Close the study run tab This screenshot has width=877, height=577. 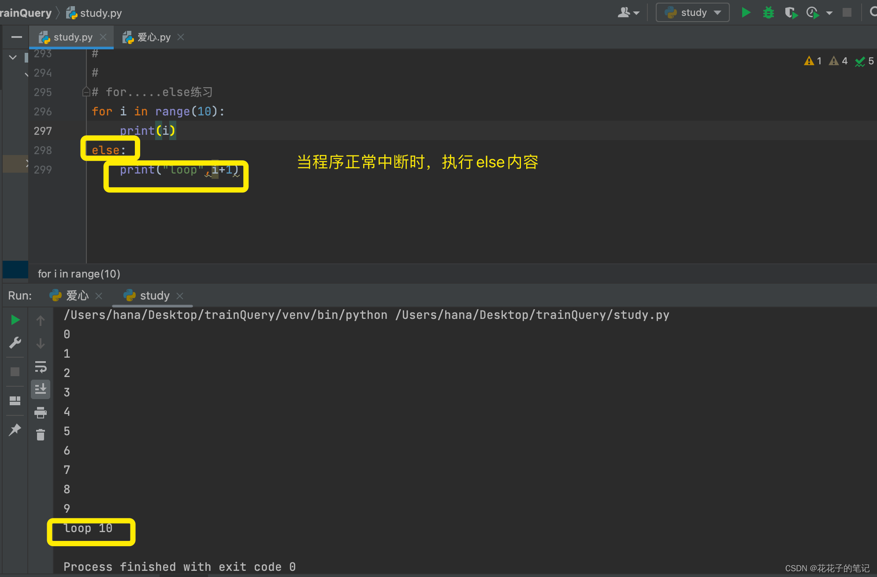tap(180, 296)
